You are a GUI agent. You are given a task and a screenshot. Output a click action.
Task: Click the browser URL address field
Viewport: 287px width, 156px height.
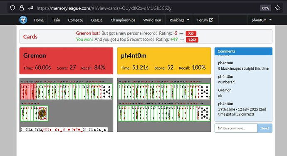[x=104, y=8]
